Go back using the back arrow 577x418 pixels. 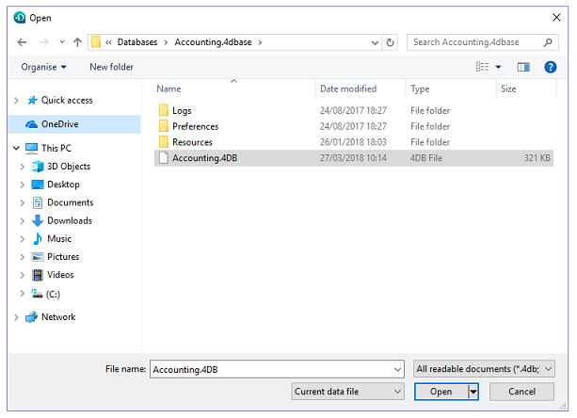click(x=22, y=42)
